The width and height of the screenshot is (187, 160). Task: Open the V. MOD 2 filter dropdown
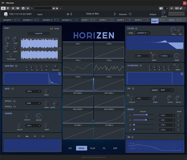(166, 56)
